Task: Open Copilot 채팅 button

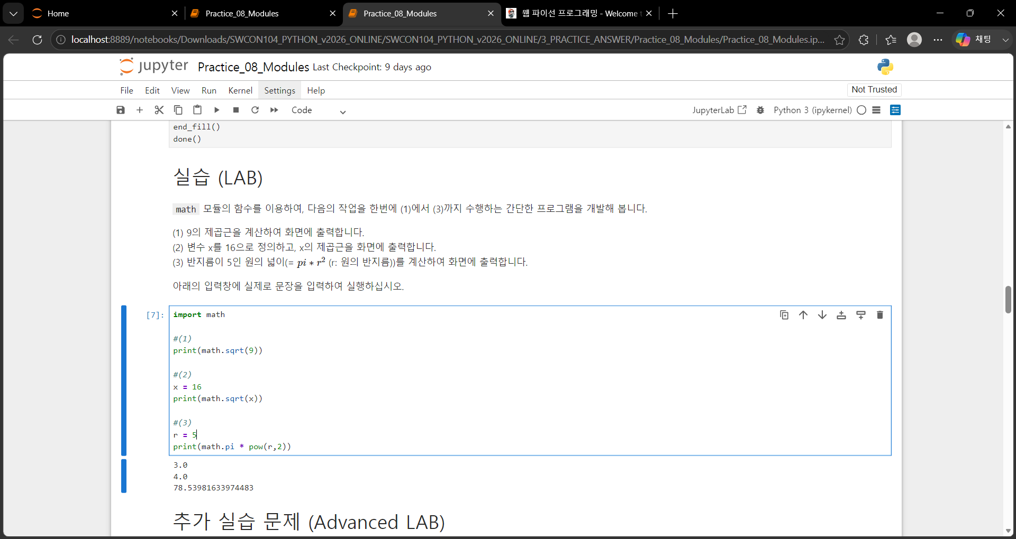Action: point(974,40)
